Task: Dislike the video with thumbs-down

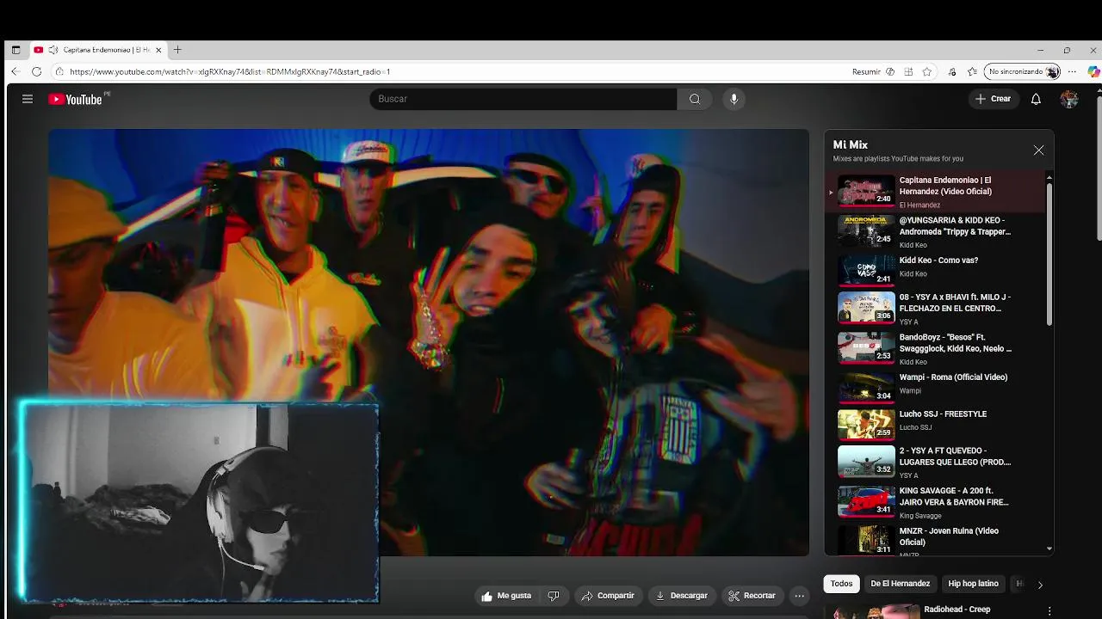Action: tap(554, 596)
